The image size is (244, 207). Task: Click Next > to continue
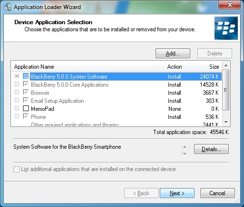tap(177, 193)
